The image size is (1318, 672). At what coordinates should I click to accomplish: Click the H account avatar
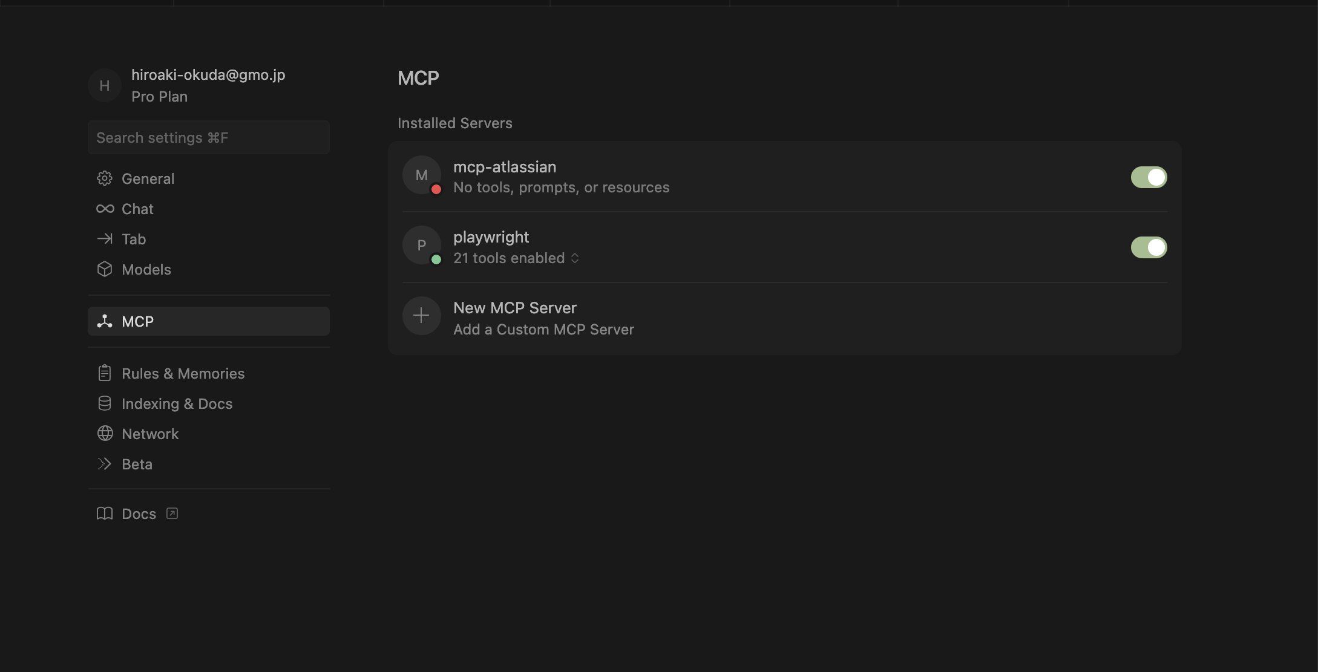pyautogui.click(x=105, y=85)
